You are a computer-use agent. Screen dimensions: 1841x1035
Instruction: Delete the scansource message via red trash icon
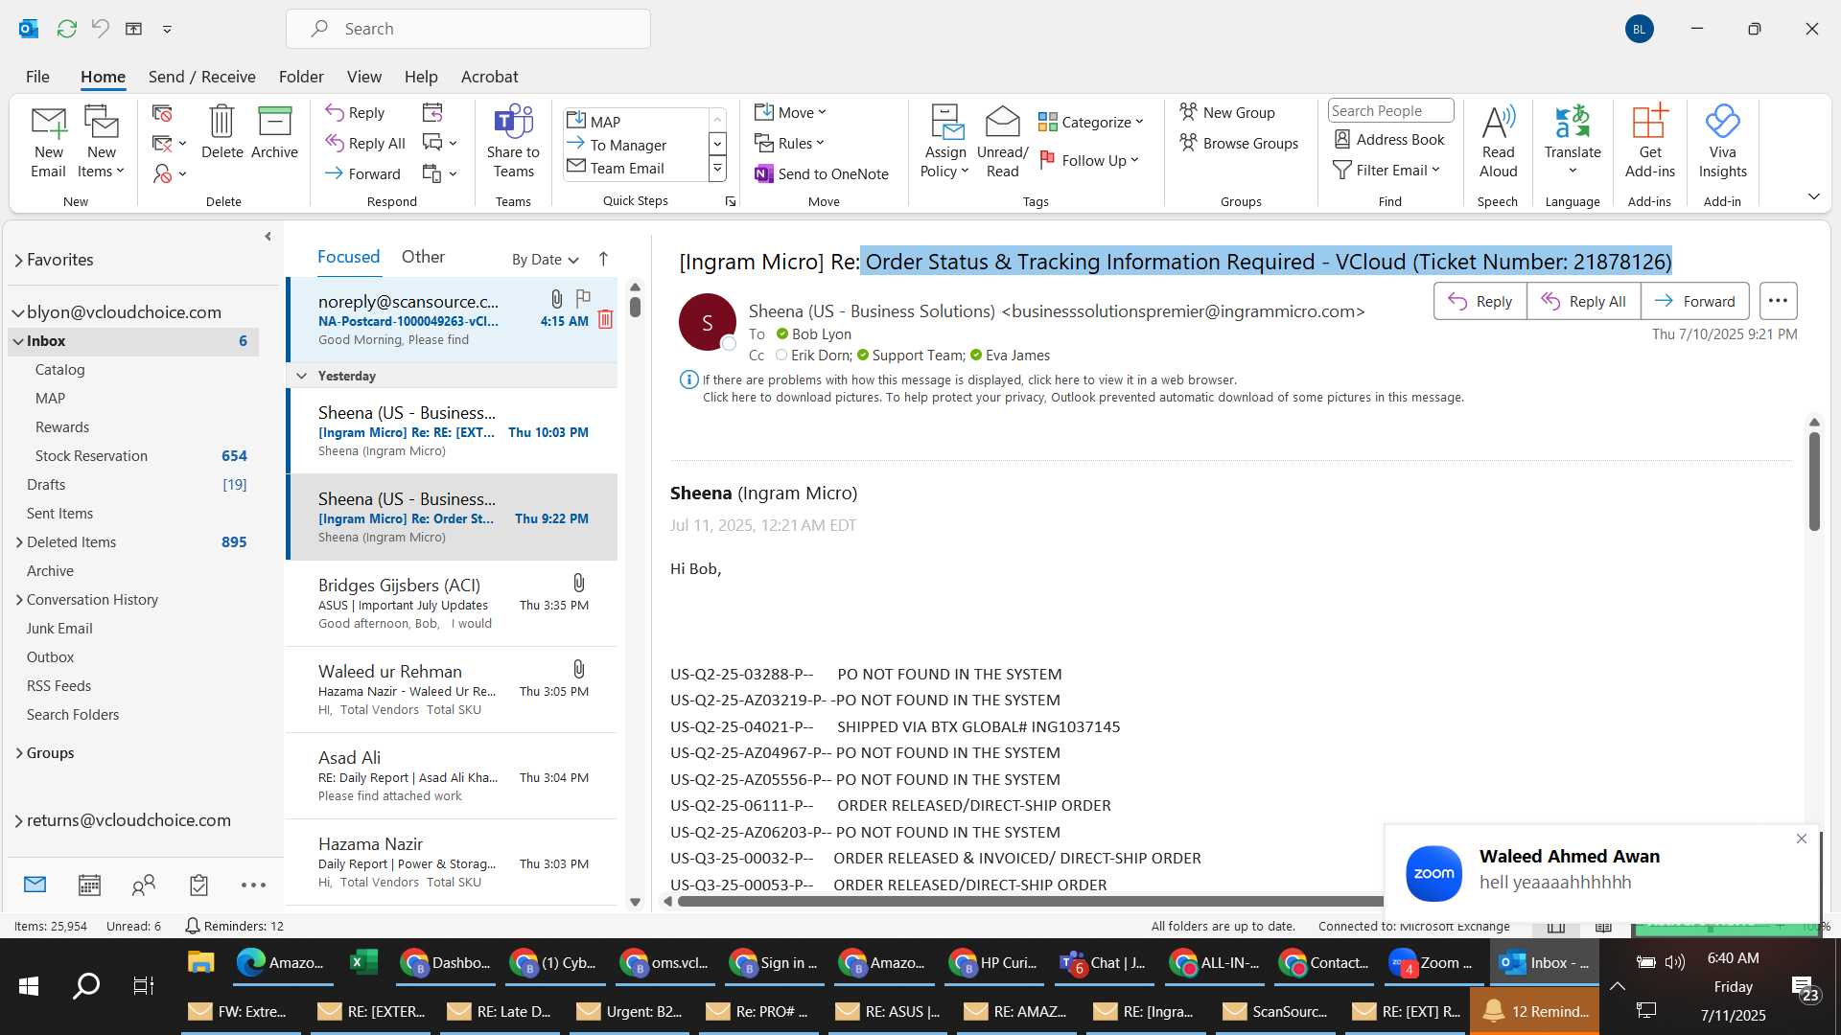(605, 319)
